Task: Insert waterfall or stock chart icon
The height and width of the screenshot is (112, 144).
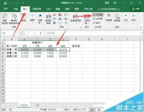Action: pyautogui.click(x=67, y=15)
